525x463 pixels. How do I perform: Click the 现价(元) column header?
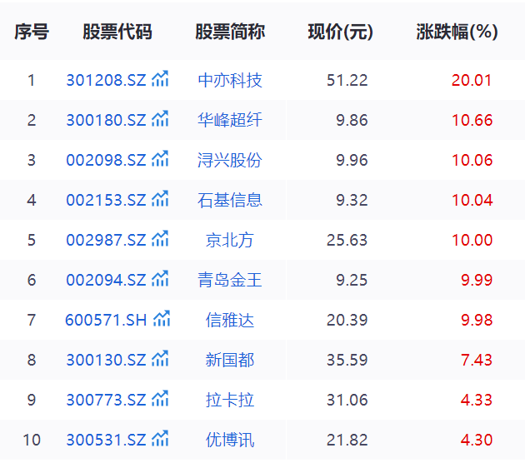[340, 32]
